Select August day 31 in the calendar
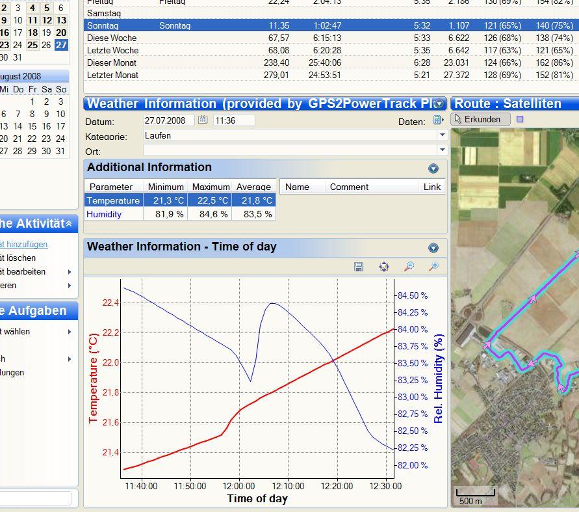Screen dimensions: 579x512 (60, 151)
